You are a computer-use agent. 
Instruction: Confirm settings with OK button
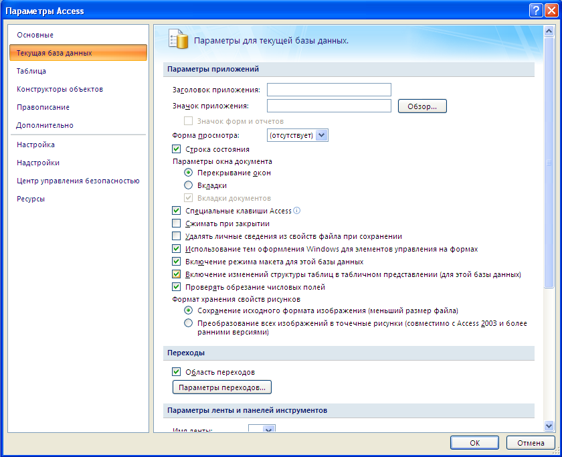pos(474,443)
